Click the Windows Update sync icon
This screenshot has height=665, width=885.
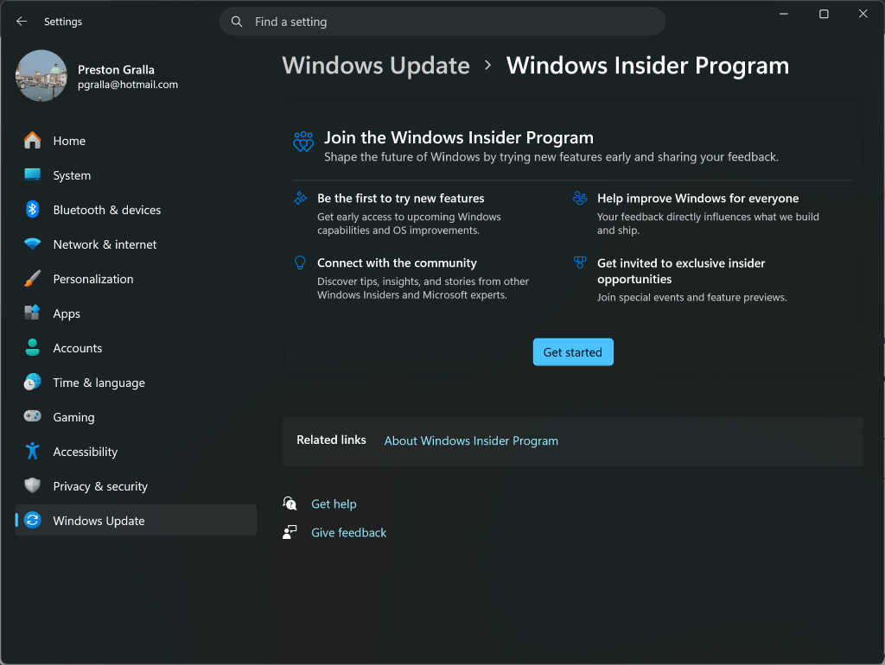(32, 520)
